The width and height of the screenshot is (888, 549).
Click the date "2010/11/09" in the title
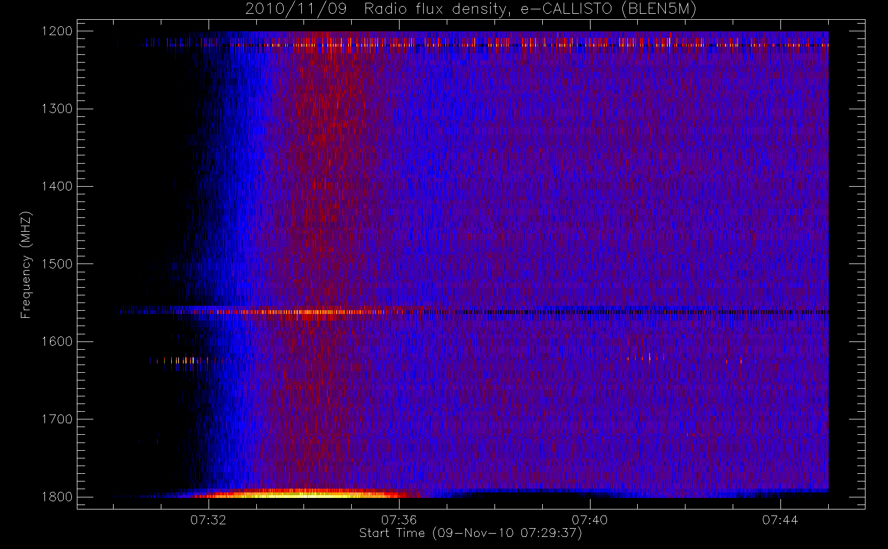(x=296, y=9)
